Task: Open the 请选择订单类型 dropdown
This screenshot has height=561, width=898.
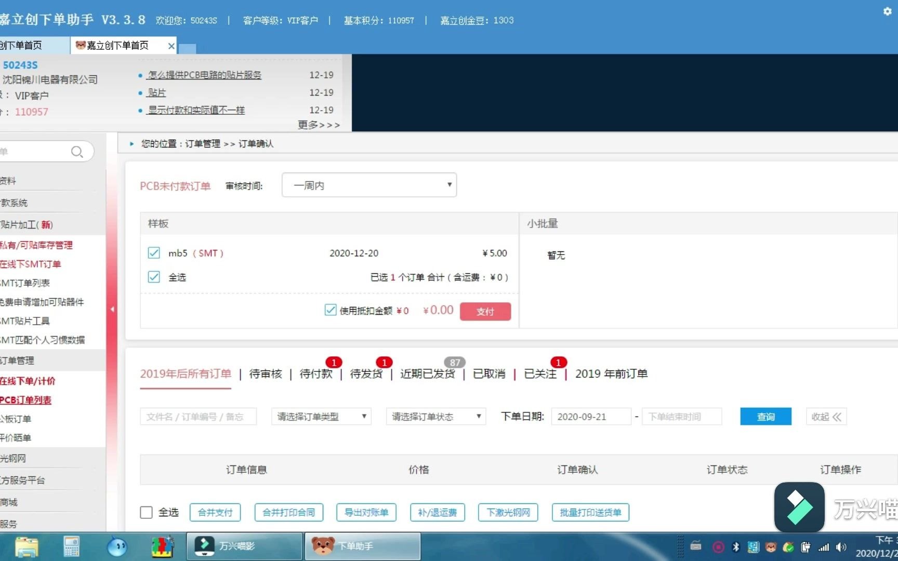Action: (321, 417)
